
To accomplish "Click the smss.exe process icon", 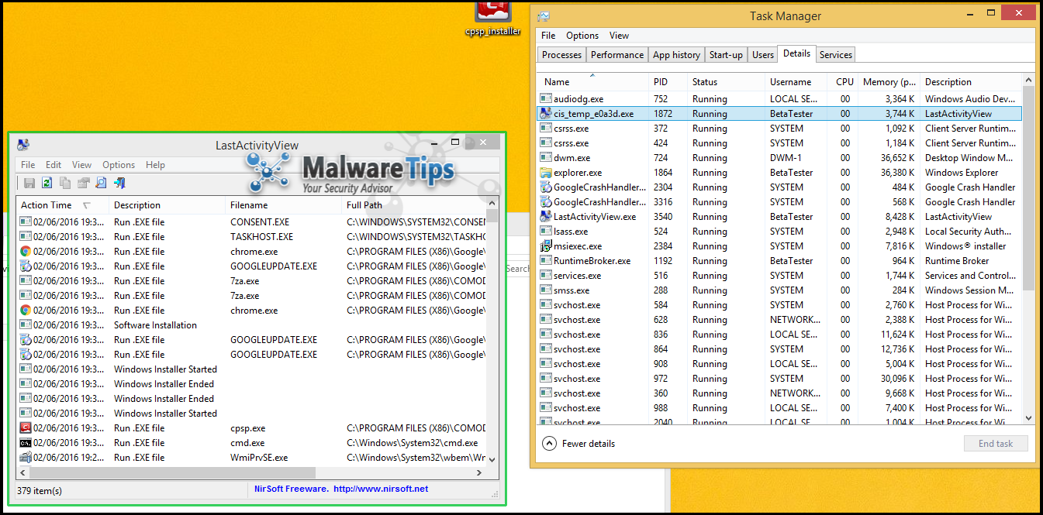I will coord(546,290).
